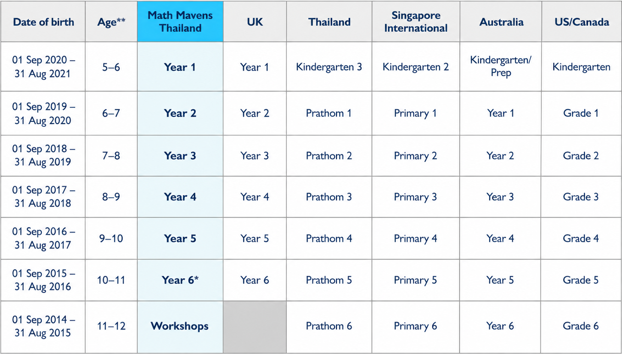Click the bold Year 1 Math Mavens cell
Screen dimensions: 622x354
coord(180,67)
